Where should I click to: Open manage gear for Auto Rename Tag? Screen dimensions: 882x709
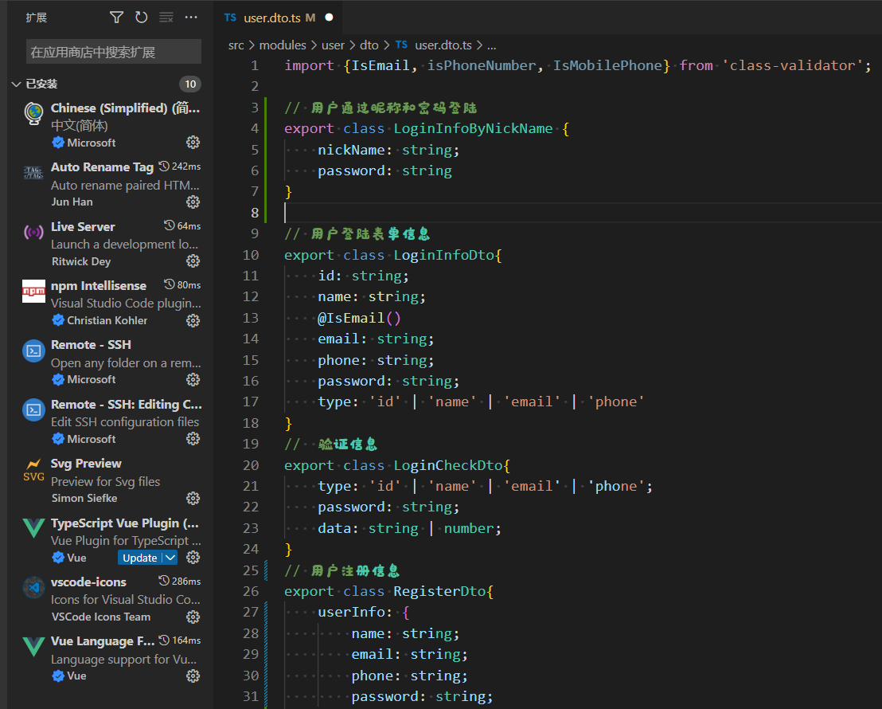click(193, 202)
